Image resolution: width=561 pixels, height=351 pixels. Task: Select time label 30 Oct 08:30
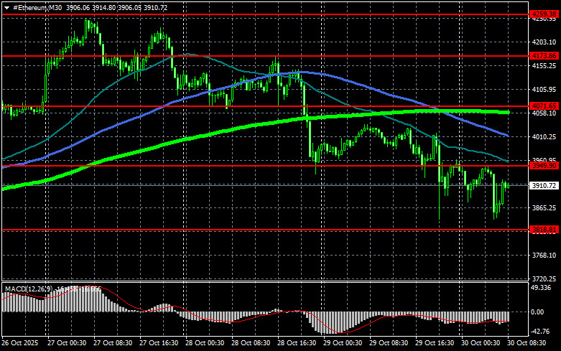527,343
